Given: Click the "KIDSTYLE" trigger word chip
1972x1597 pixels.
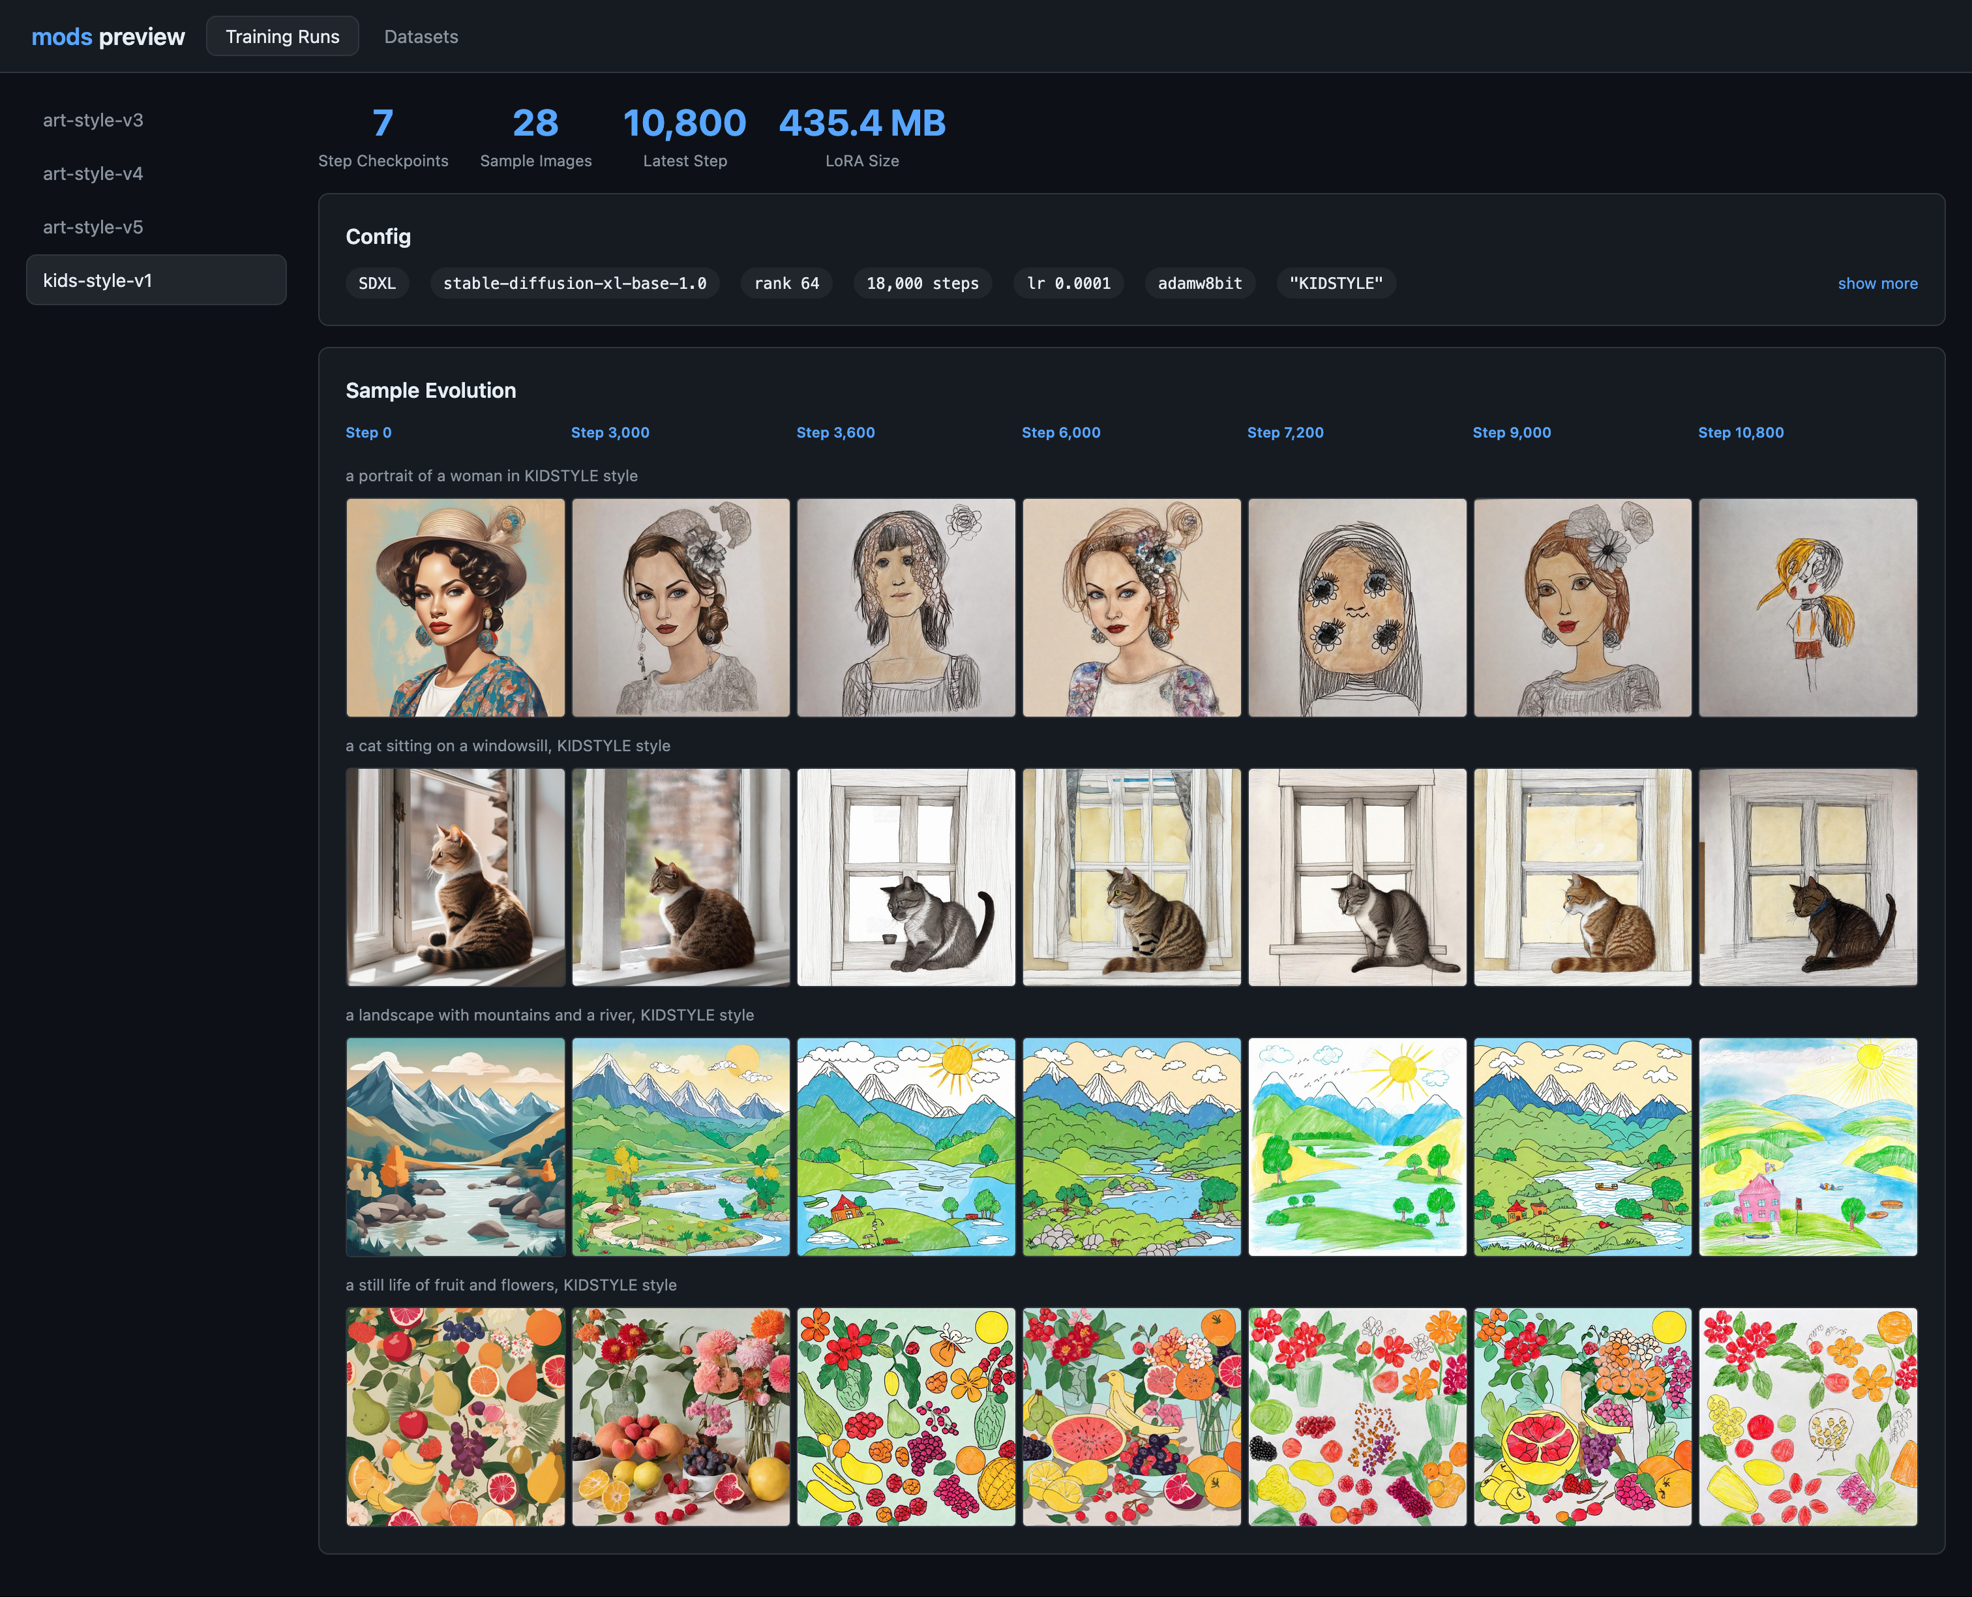Looking at the screenshot, I should pyautogui.click(x=1336, y=283).
